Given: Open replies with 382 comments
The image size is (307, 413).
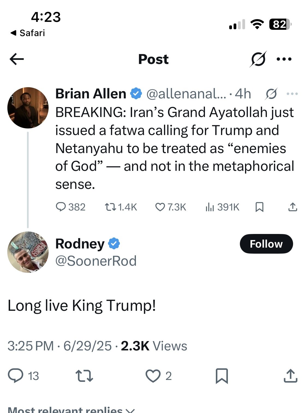Looking at the screenshot, I should [71, 207].
